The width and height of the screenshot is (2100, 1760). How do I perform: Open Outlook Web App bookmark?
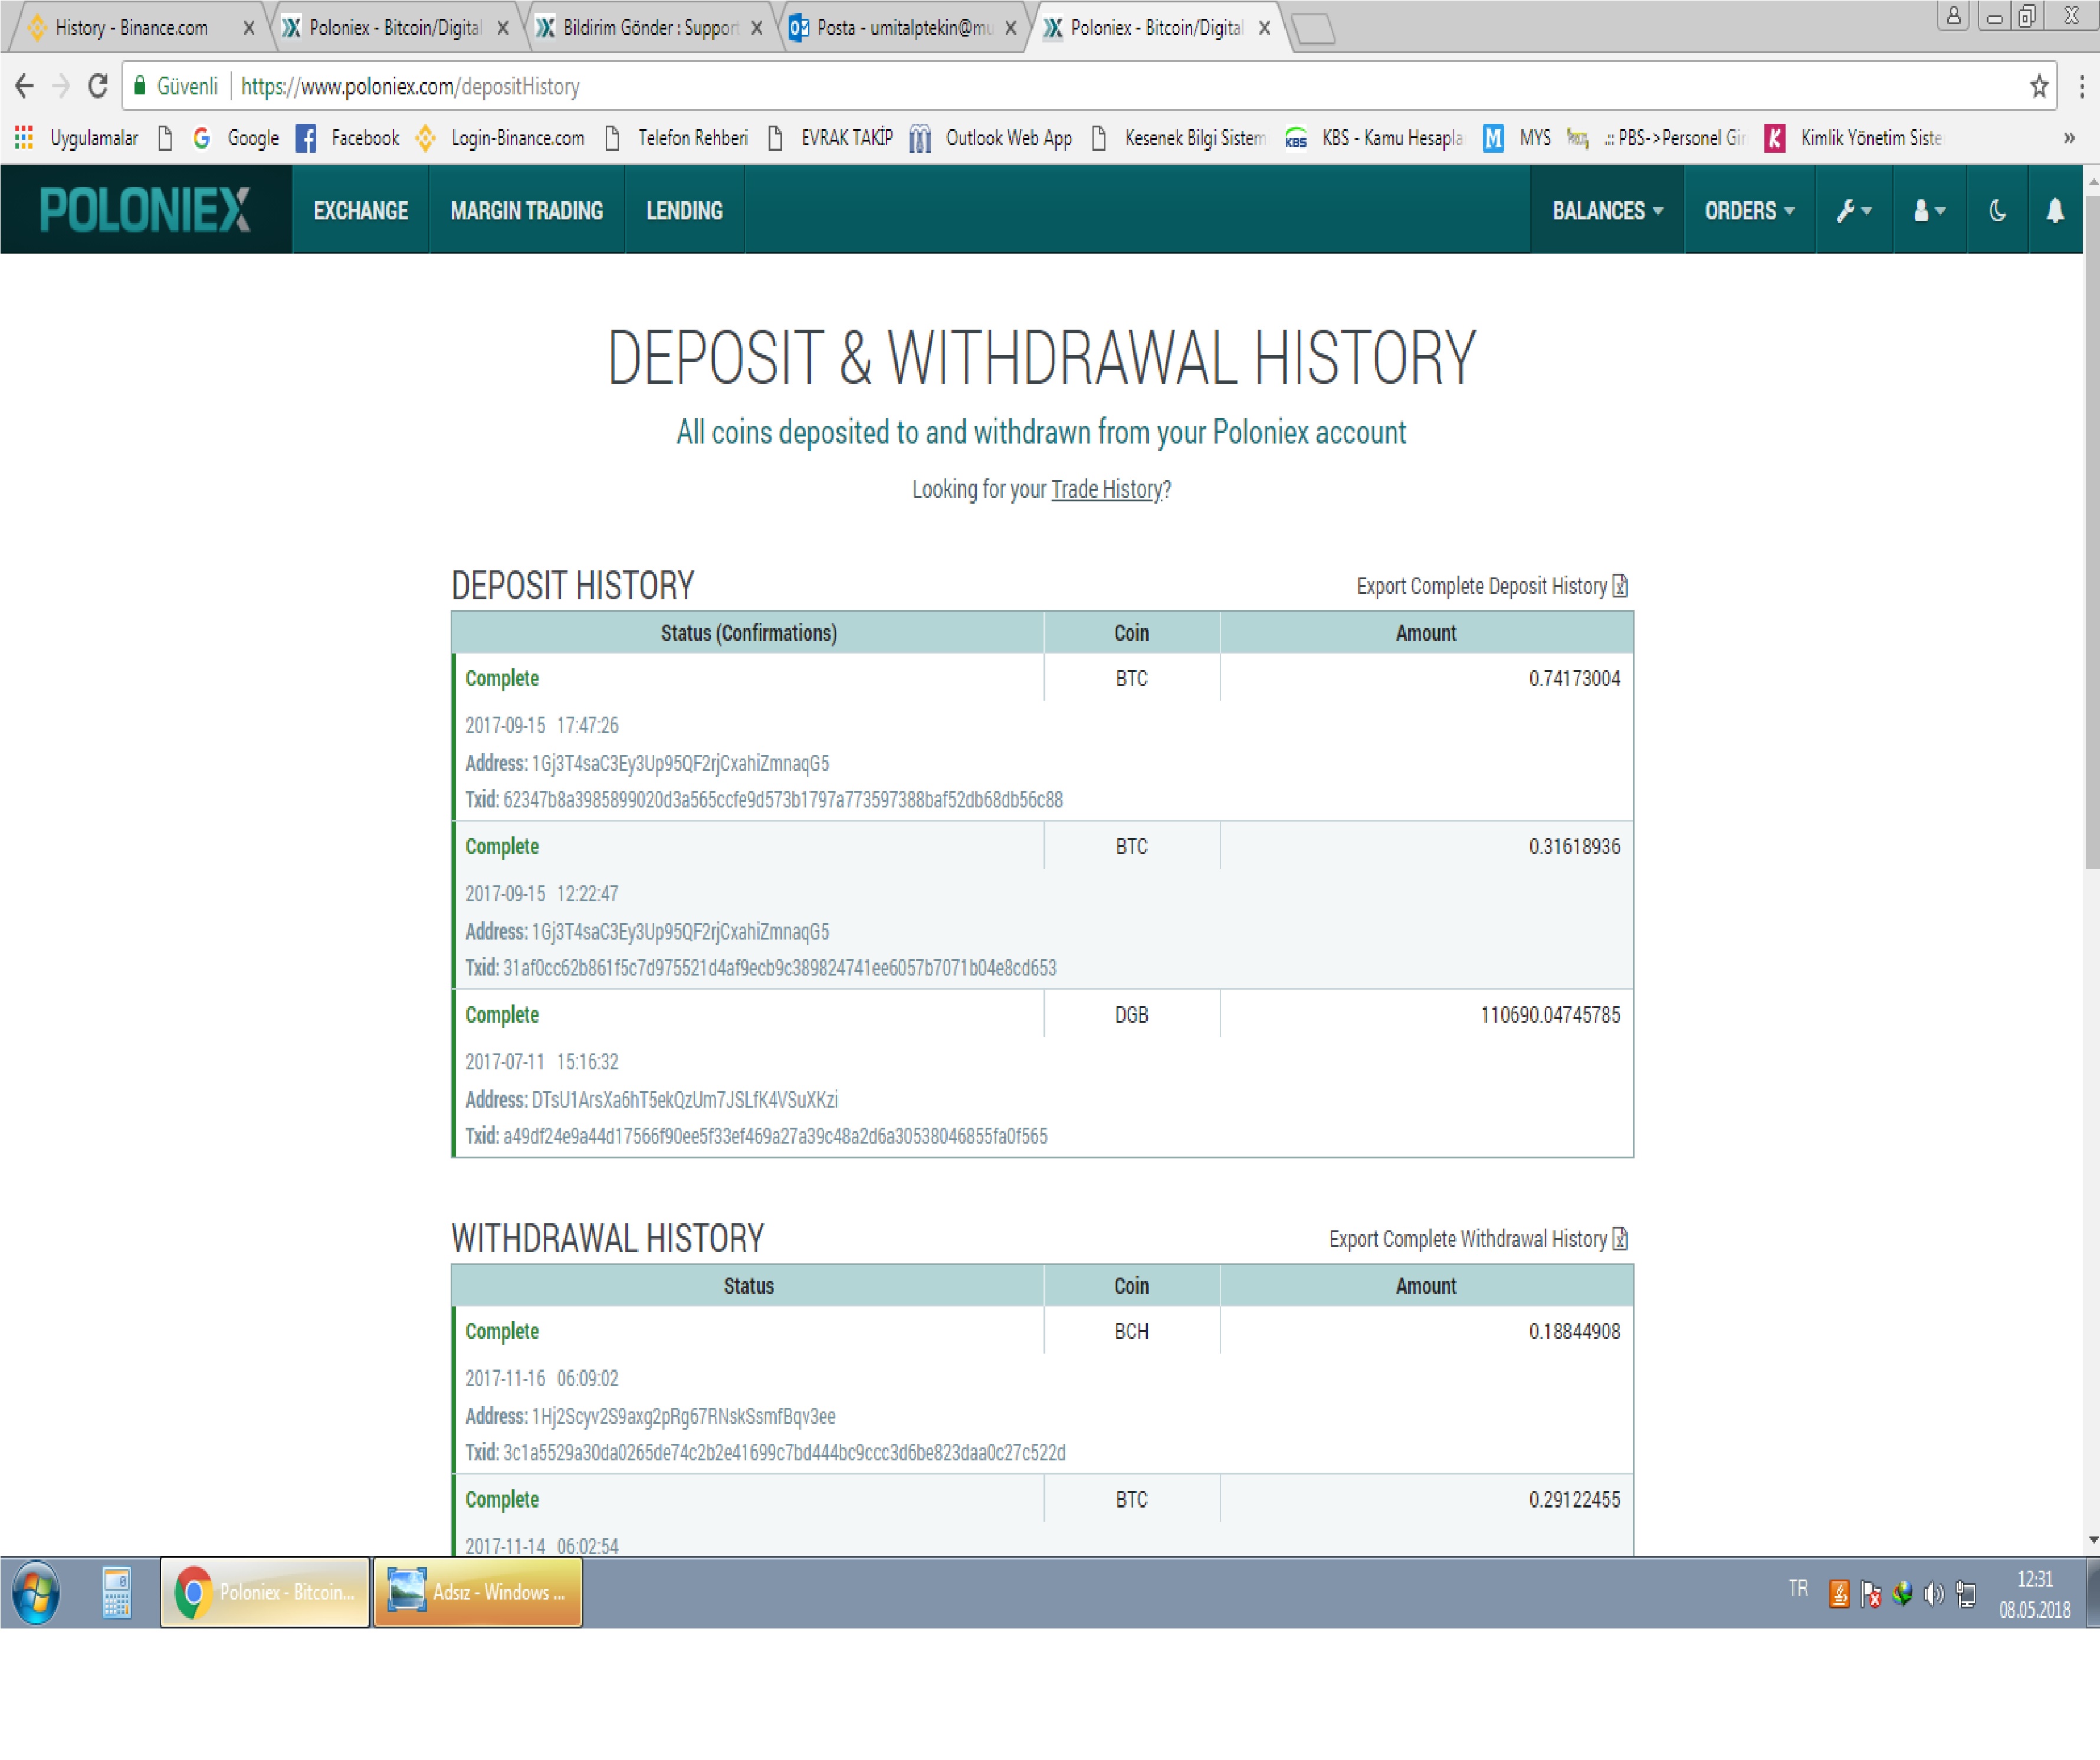point(991,138)
